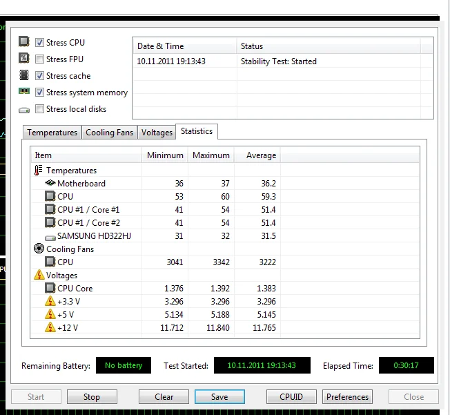Switch to the Temperatures tab
Viewport: 450px width, 415px height.
(52, 133)
